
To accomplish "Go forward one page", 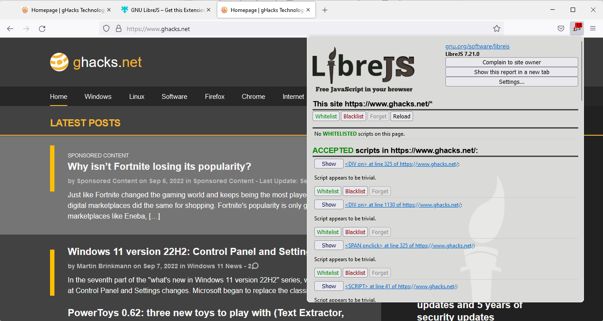I will (26, 28).
